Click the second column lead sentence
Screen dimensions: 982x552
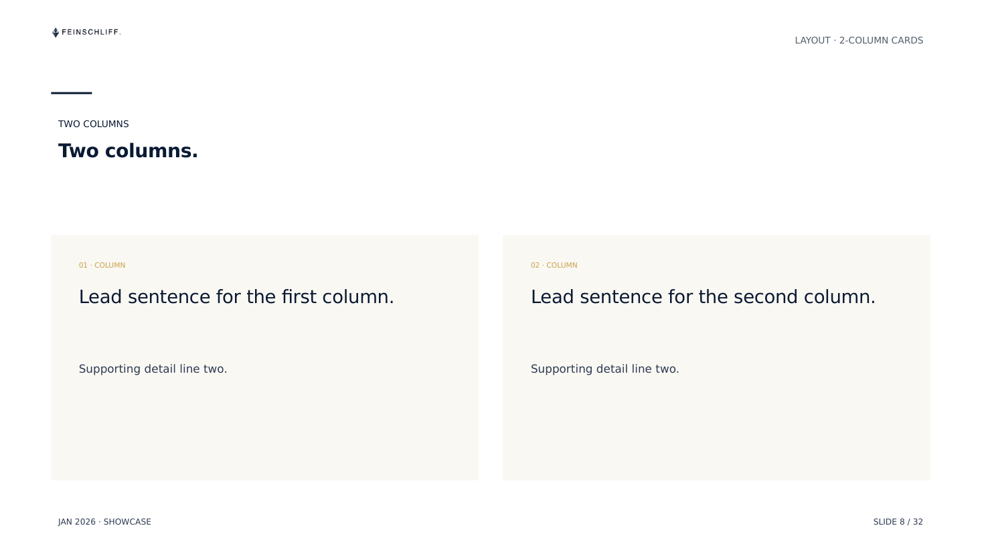[x=703, y=297]
